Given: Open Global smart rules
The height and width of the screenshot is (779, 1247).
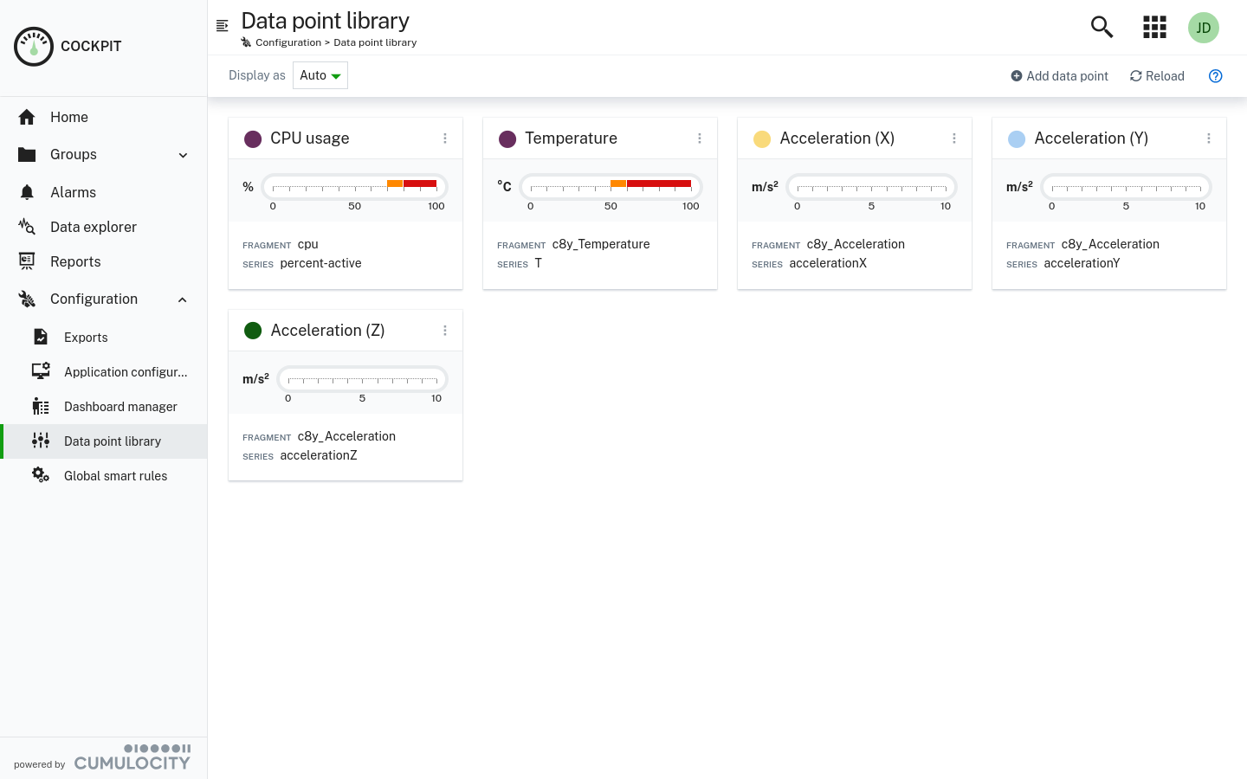Looking at the screenshot, I should (115, 475).
